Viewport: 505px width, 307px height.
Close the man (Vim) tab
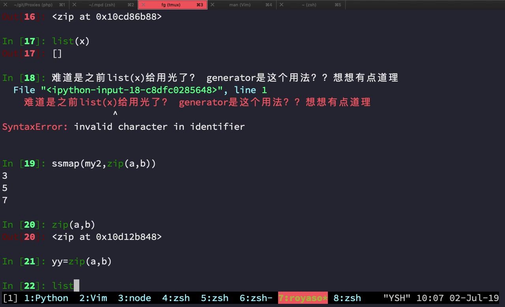tap(212, 5)
